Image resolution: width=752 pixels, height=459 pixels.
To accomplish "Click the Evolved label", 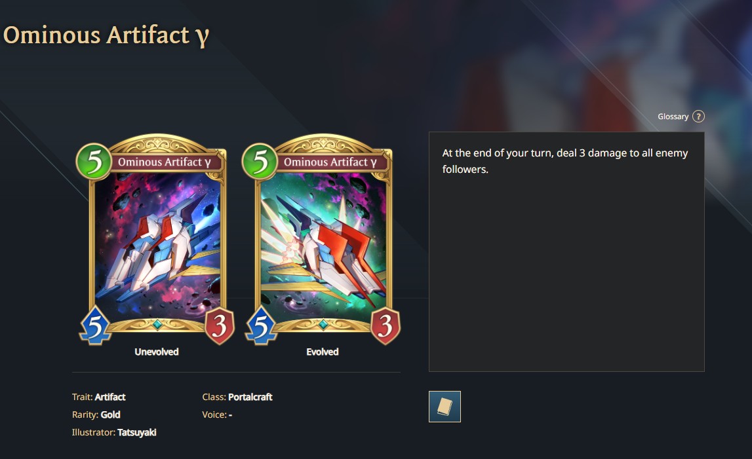I will [323, 352].
